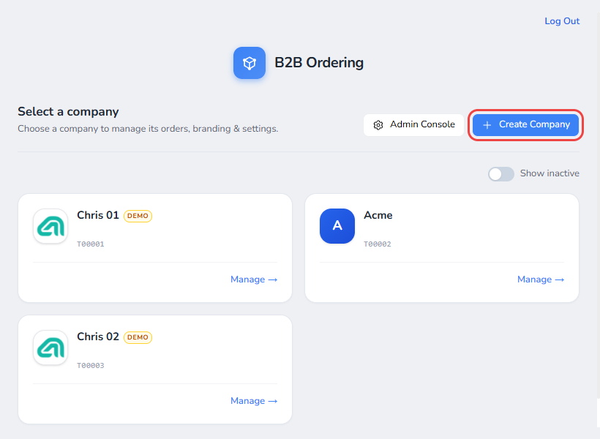600x439 pixels.
Task: Click the Choose a company description text
Action: click(148, 129)
